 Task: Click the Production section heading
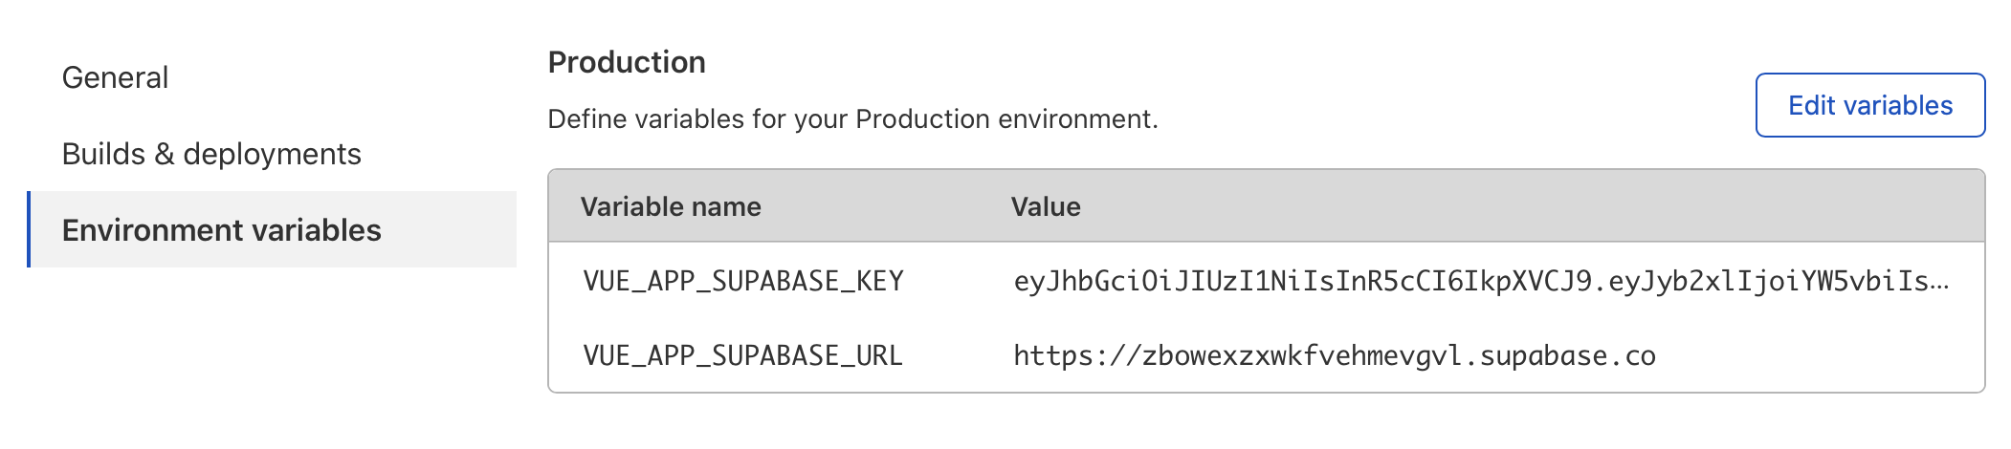(x=627, y=62)
